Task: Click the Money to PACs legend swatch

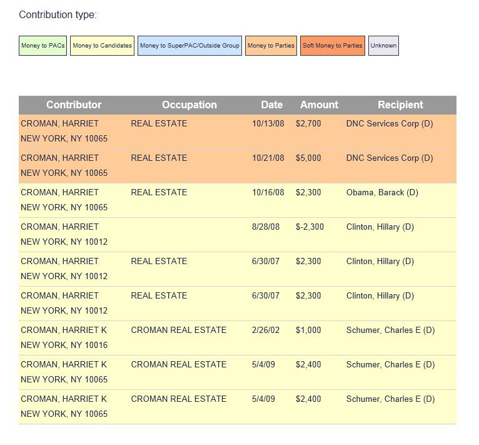Action: click(43, 46)
